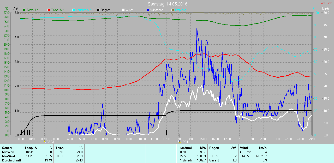Select the l/m² axis unit above the chart
The width and height of the screenshot is (334, 163).
[x=15, y=9]
